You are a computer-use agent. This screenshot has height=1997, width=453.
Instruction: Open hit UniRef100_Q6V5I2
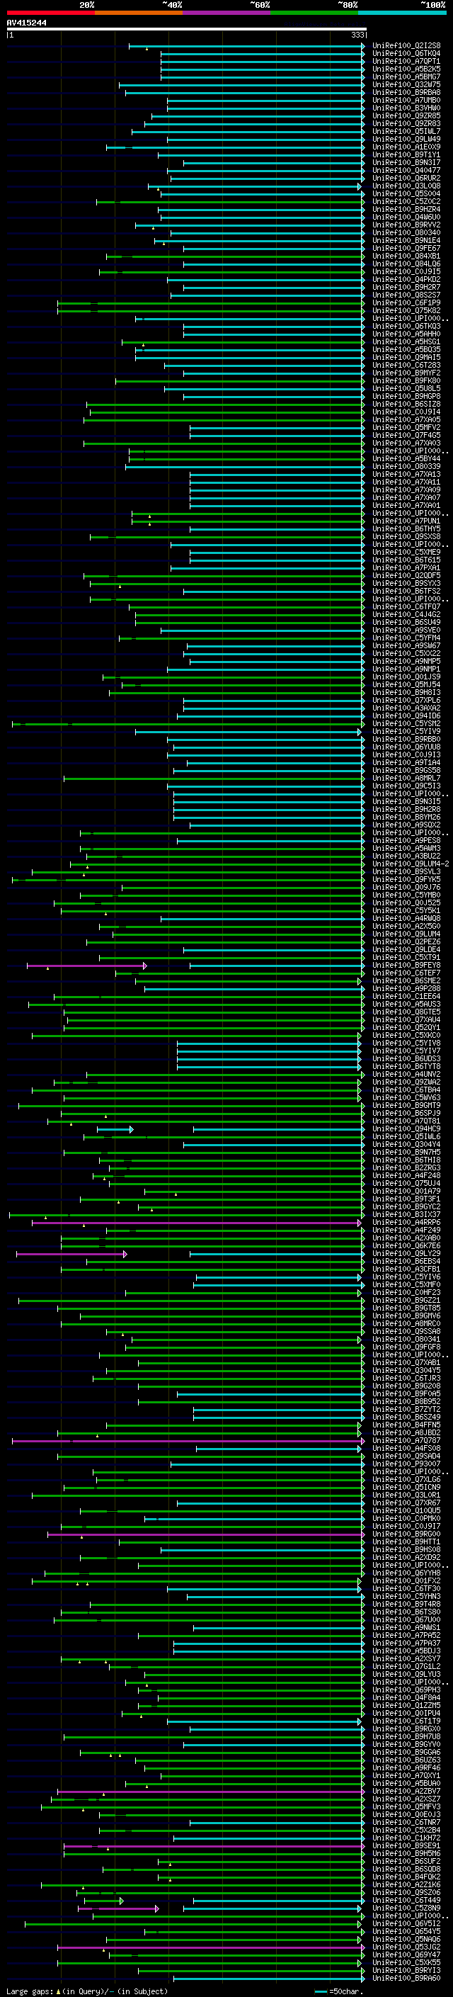(x=406, y=1923)
